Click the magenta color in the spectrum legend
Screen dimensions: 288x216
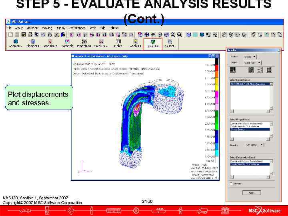217,94
